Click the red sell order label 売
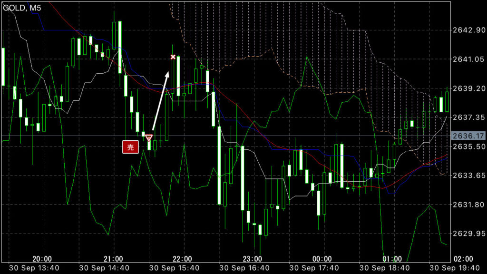 130,147
